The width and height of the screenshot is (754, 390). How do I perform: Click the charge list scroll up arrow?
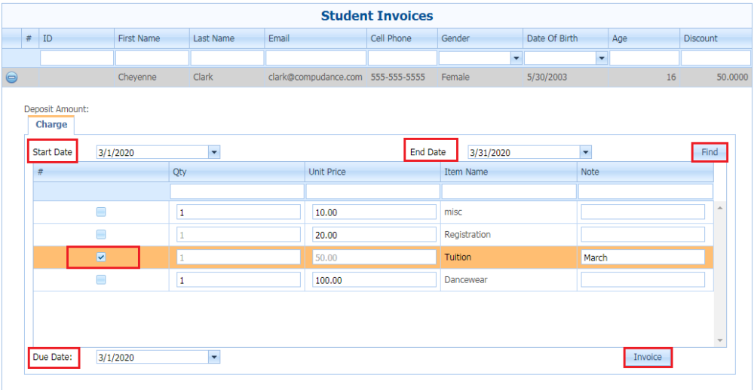click(x=720, y=208)
